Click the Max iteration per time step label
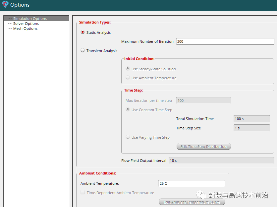Screen dimensions: 277x207 click(148, 101)
